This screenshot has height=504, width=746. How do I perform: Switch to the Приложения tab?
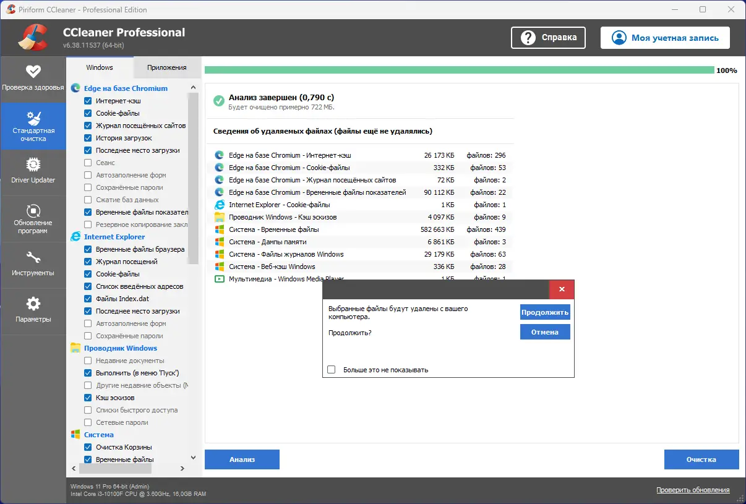(167, 67)
